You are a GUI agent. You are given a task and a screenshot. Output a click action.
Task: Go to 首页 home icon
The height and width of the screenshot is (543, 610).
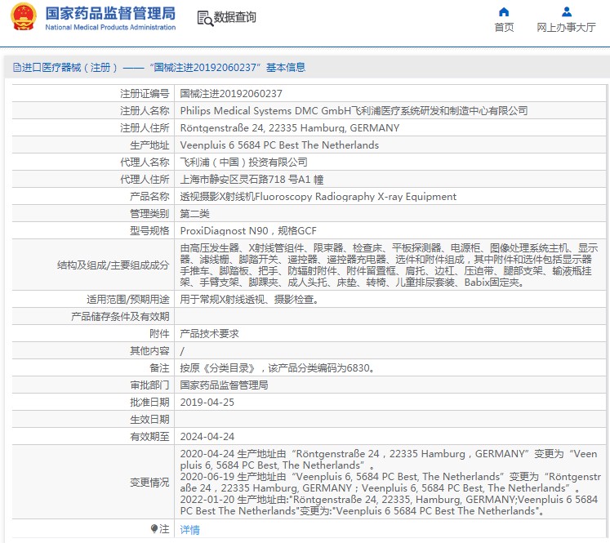[x=504, y=12]
